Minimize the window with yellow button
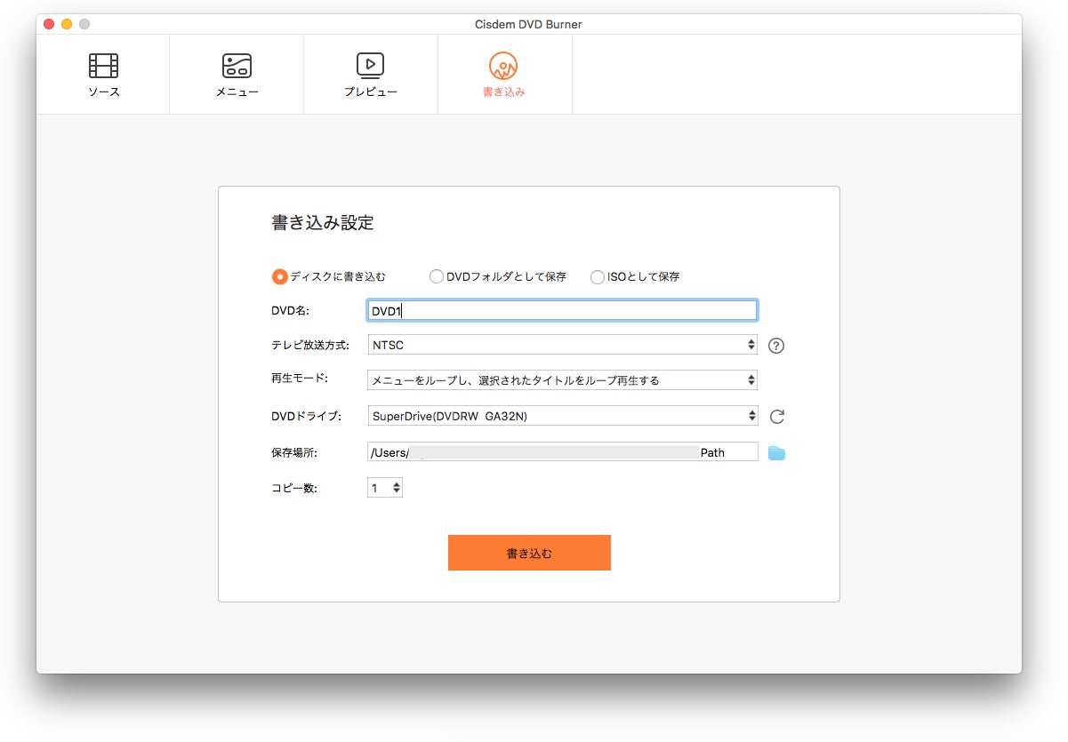Screen dimensions: 1068x742 67,24
